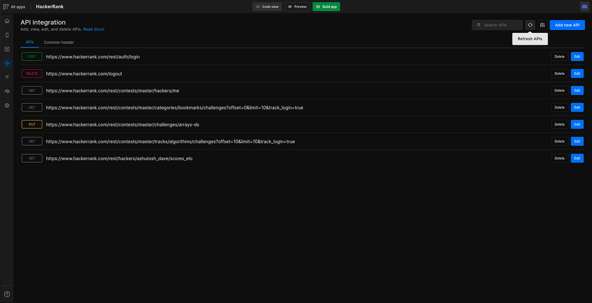Delete the logout API entry
The image size is (592, 303).
(559, 73)
